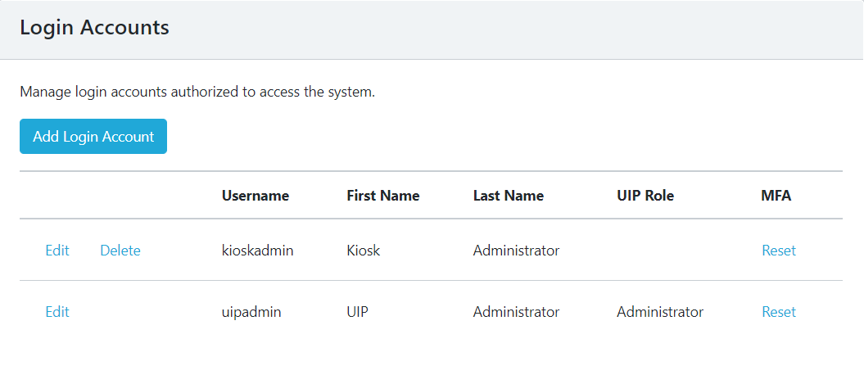864x375 pixels.
Task: Click uipadmin's Administrator UIP Role value
Action: coord(660,312)
